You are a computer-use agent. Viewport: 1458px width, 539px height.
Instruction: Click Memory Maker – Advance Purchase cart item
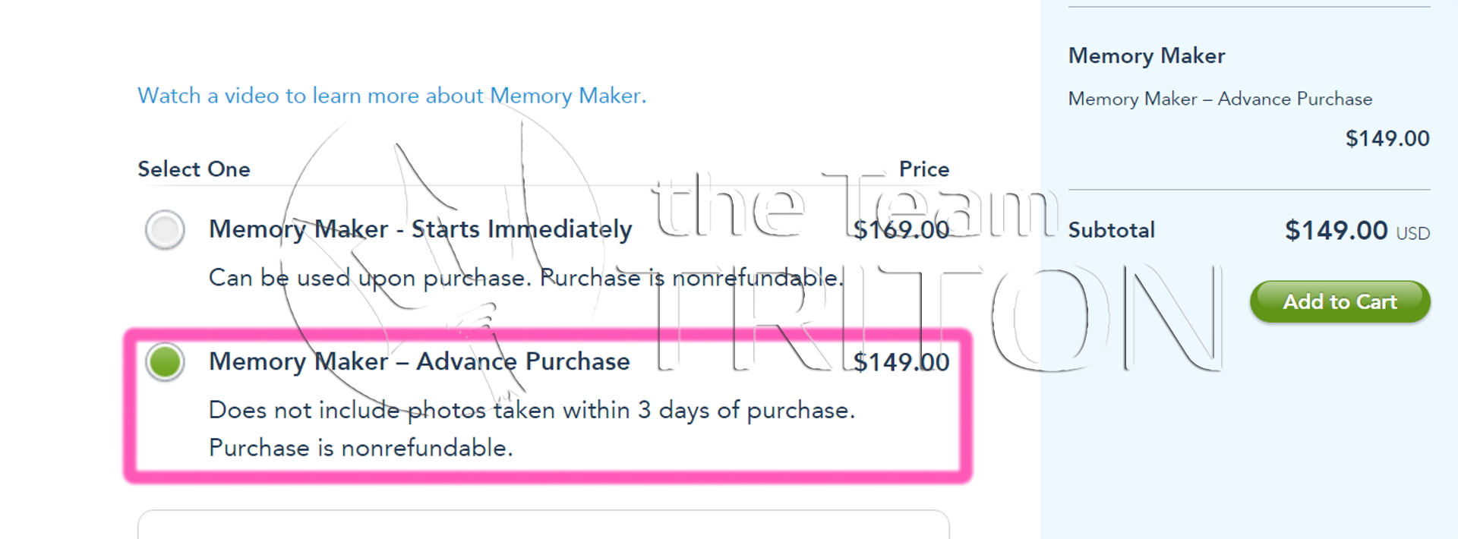[1220, 99]
